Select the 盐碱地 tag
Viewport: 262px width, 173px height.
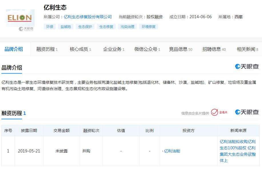(66, 27)
